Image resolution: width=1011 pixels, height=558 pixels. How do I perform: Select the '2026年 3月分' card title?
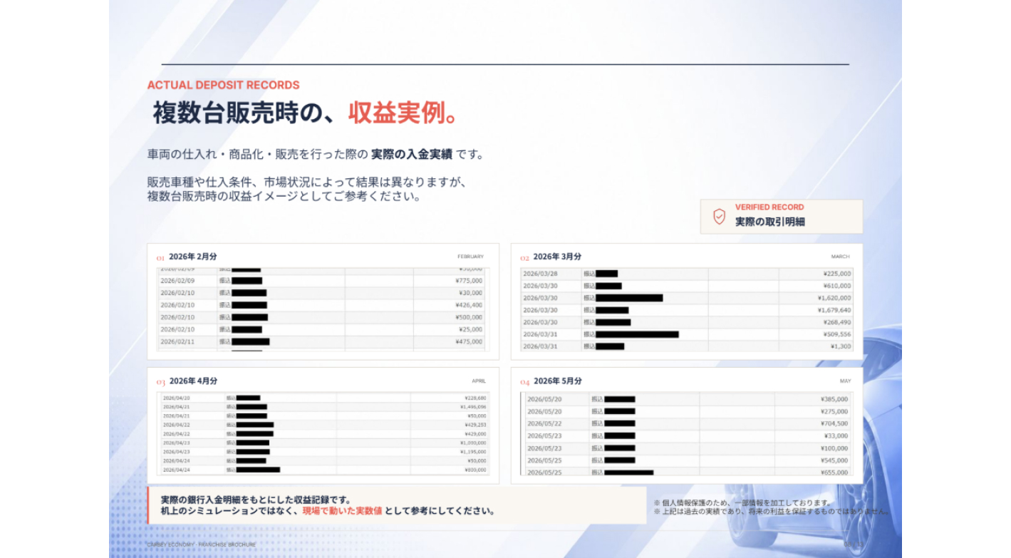(557, 257)
